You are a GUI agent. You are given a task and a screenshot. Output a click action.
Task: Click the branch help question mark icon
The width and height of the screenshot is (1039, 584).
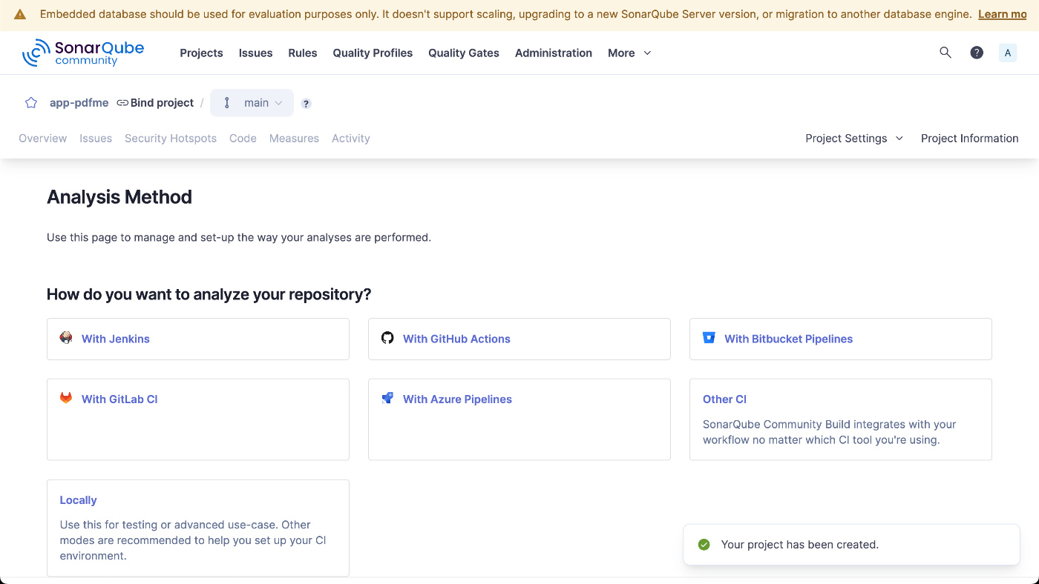tap(306, 104)
